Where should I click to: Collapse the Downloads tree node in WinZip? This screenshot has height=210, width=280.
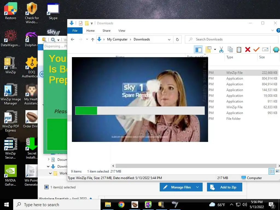click(48, 167)
